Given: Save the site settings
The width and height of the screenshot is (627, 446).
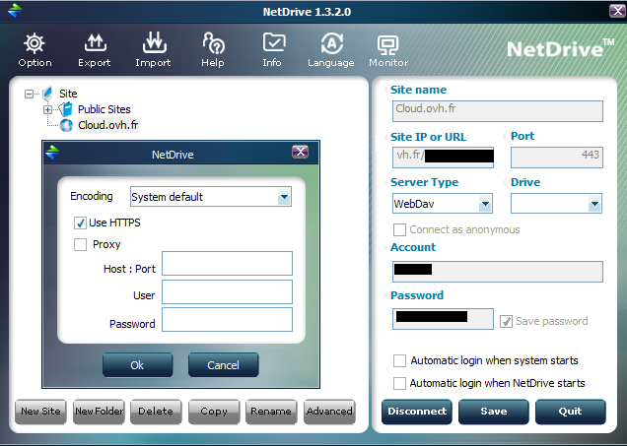Looking at the screenshot, I should pos(494,412).
